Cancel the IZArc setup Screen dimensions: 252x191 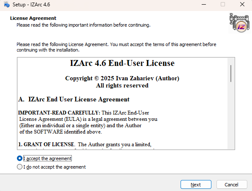[x=231, y=184]
